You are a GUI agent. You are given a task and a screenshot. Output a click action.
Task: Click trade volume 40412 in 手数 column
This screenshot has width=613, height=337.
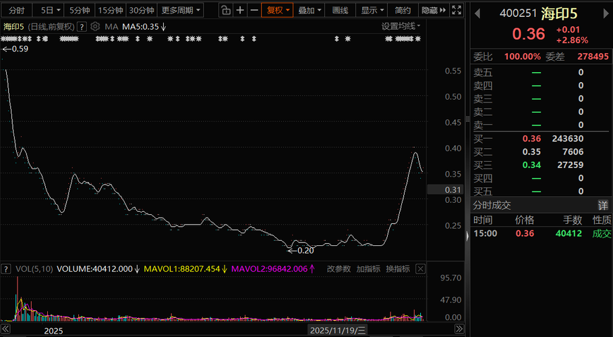coord(568,233)
